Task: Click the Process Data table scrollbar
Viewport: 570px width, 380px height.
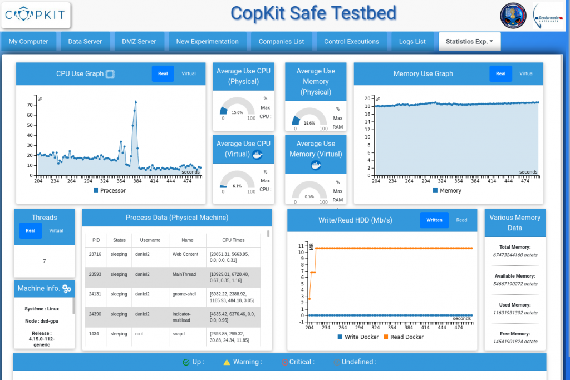Action: click(269, 234)
